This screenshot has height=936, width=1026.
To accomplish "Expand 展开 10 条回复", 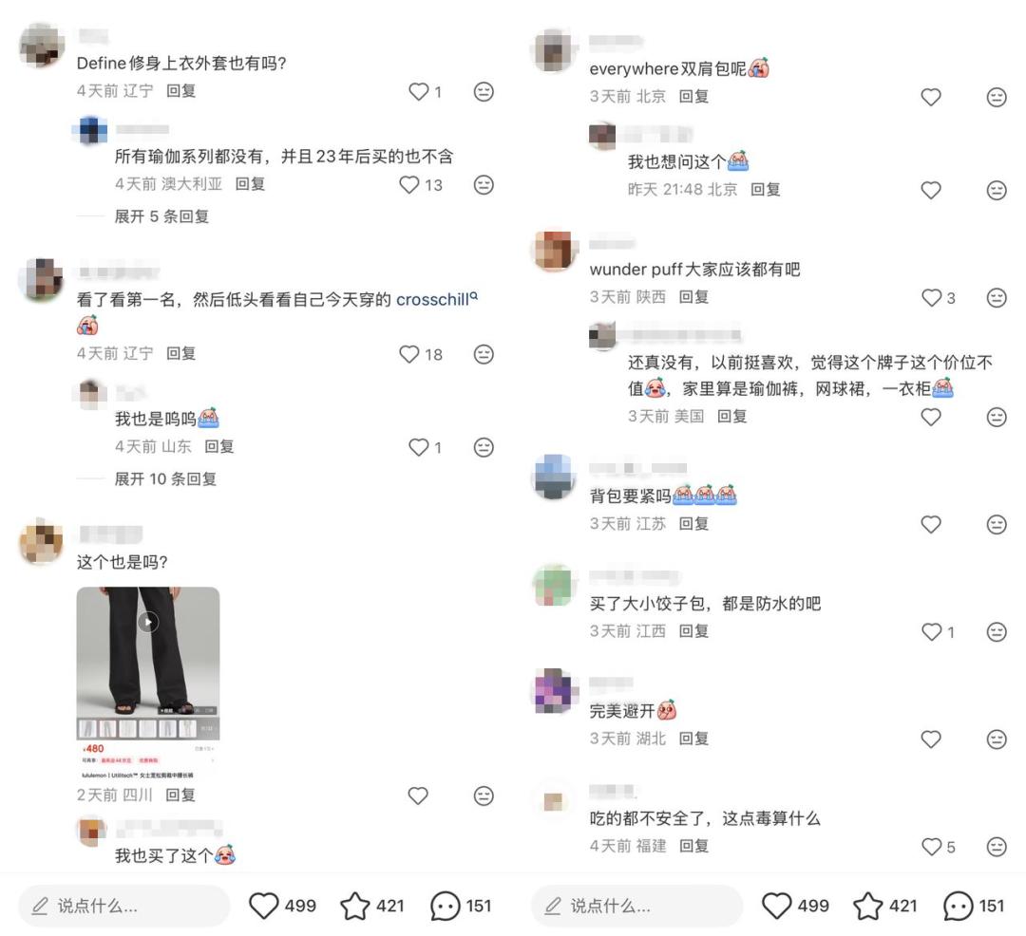I will pos(165,479).
